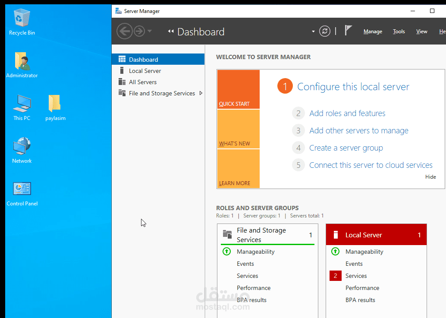The image size is (446, 318).
Task: Expand the File and Storage Services arrow
Action: click(x=201, y=93)
